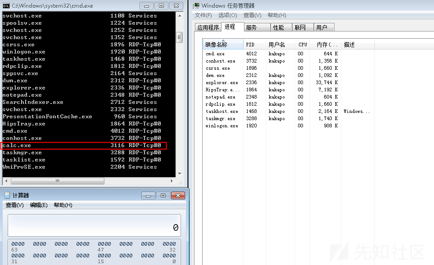
Task: Click the calculator title bar icon
Action: click(x=7, y=195)
